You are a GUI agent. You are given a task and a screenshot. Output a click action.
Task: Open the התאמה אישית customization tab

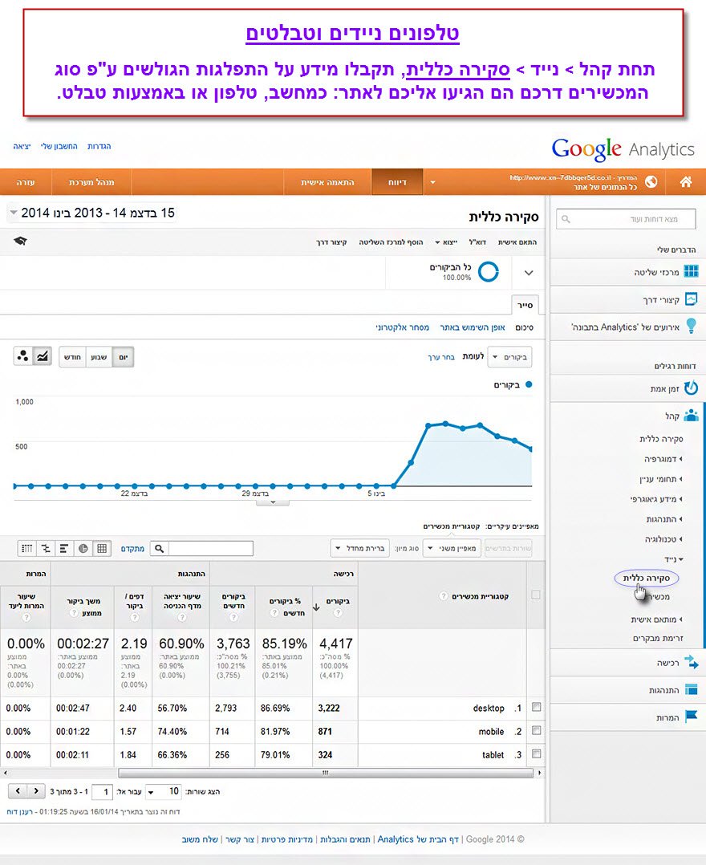pyautogui.click(x=327, y=182)
